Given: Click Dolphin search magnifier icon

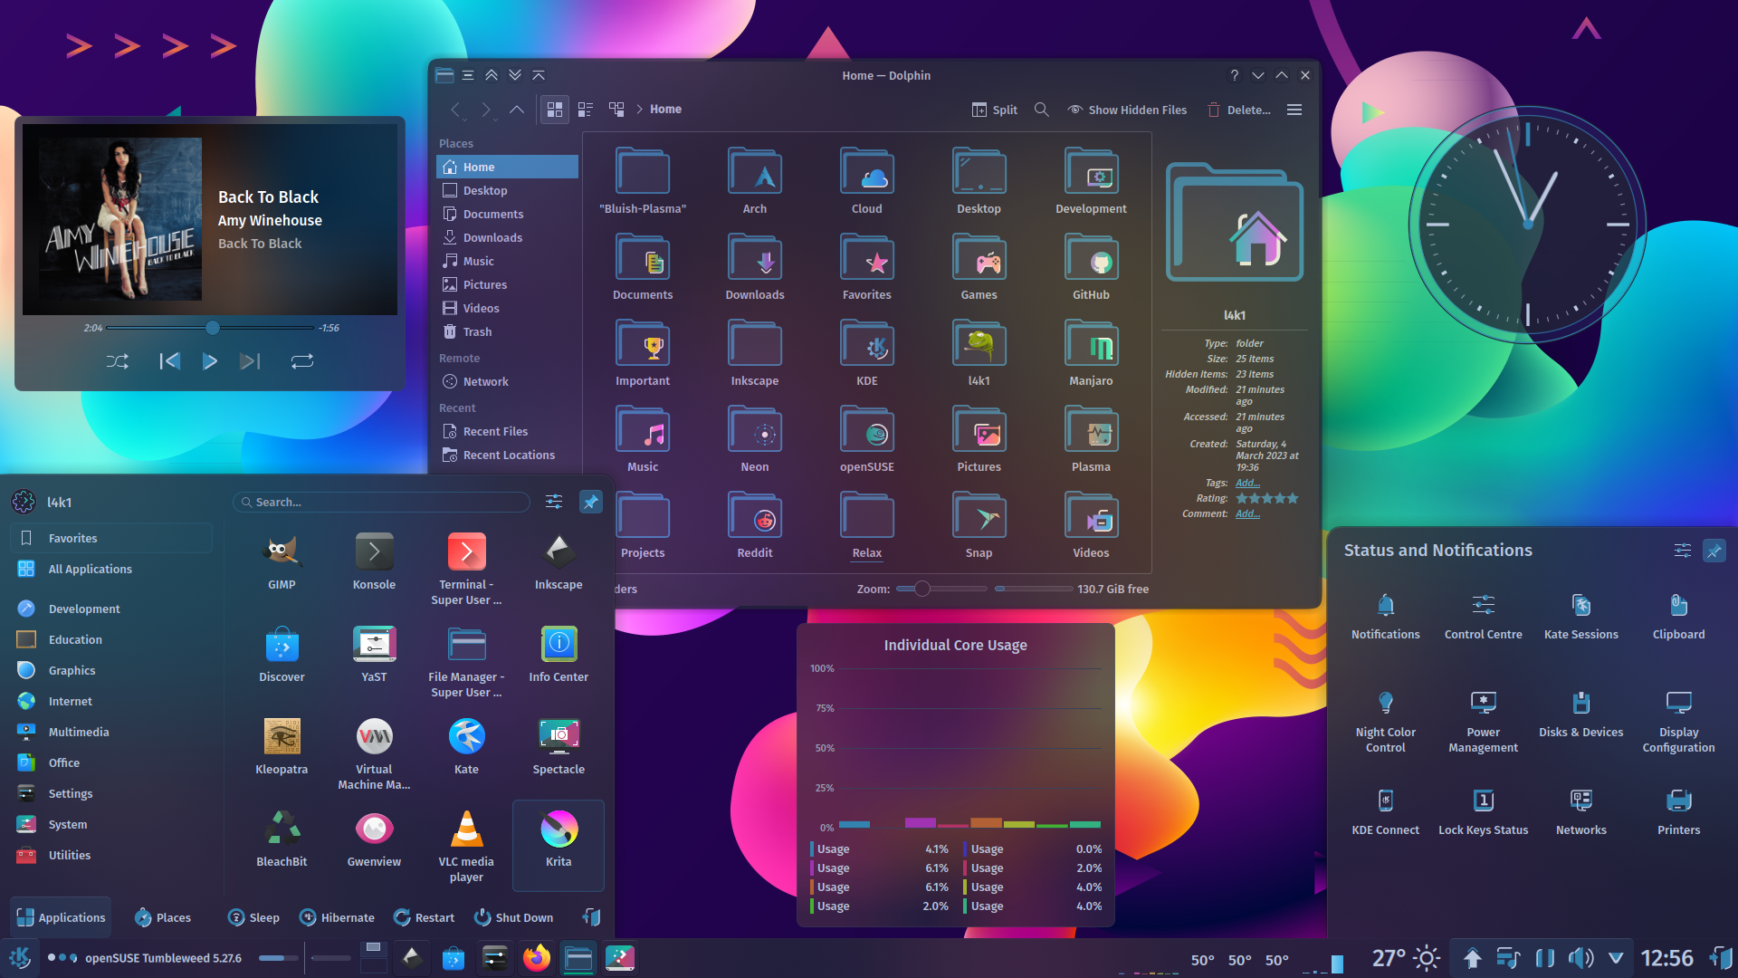Looking at the screenshot, I should click(x=1041, y=110).
